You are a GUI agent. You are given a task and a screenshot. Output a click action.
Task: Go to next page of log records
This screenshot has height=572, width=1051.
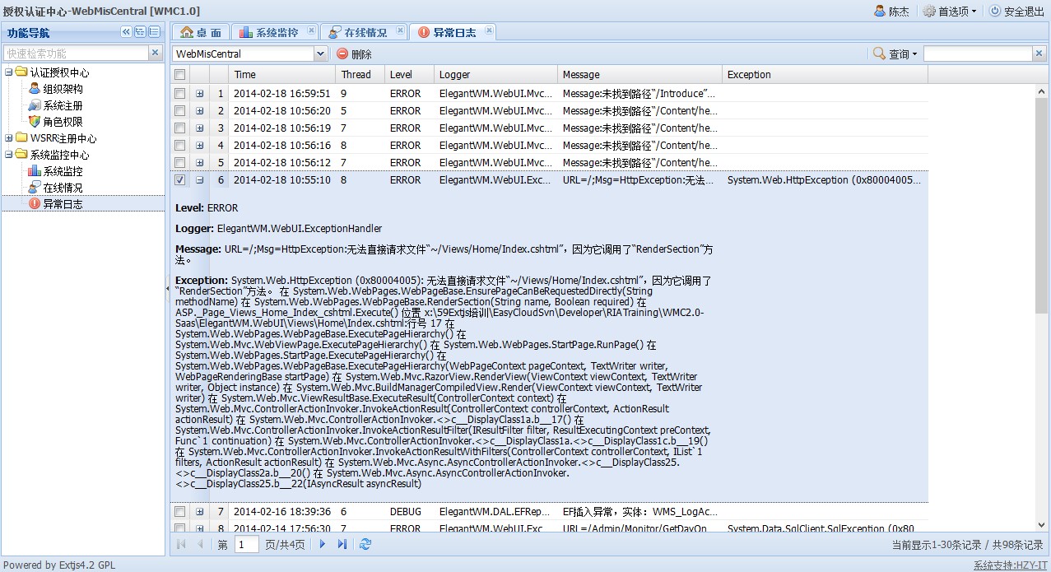323,544
